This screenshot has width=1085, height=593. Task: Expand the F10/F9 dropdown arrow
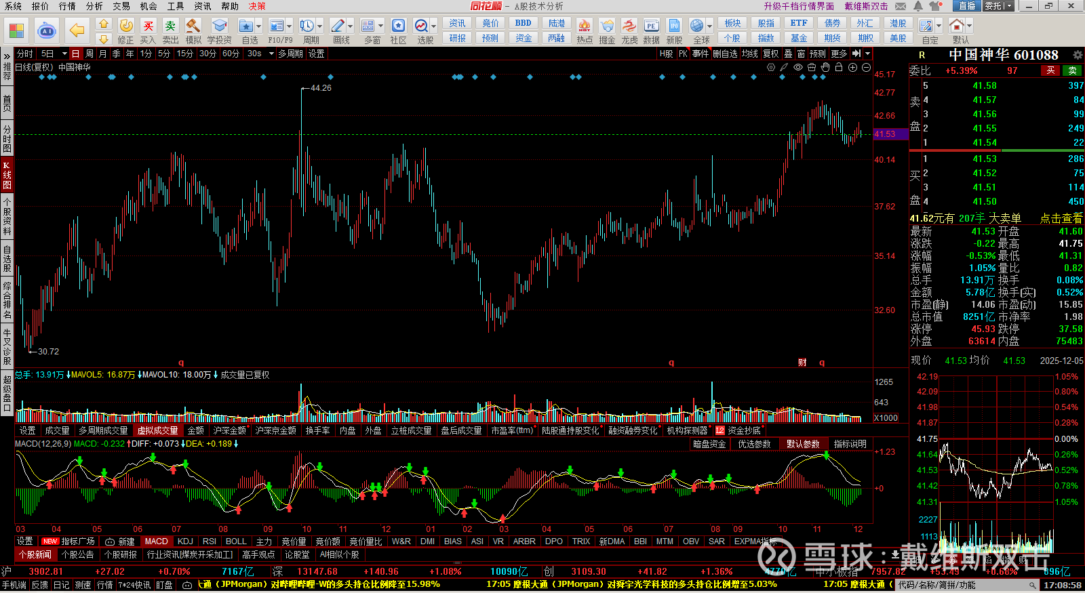click(289, 26)
